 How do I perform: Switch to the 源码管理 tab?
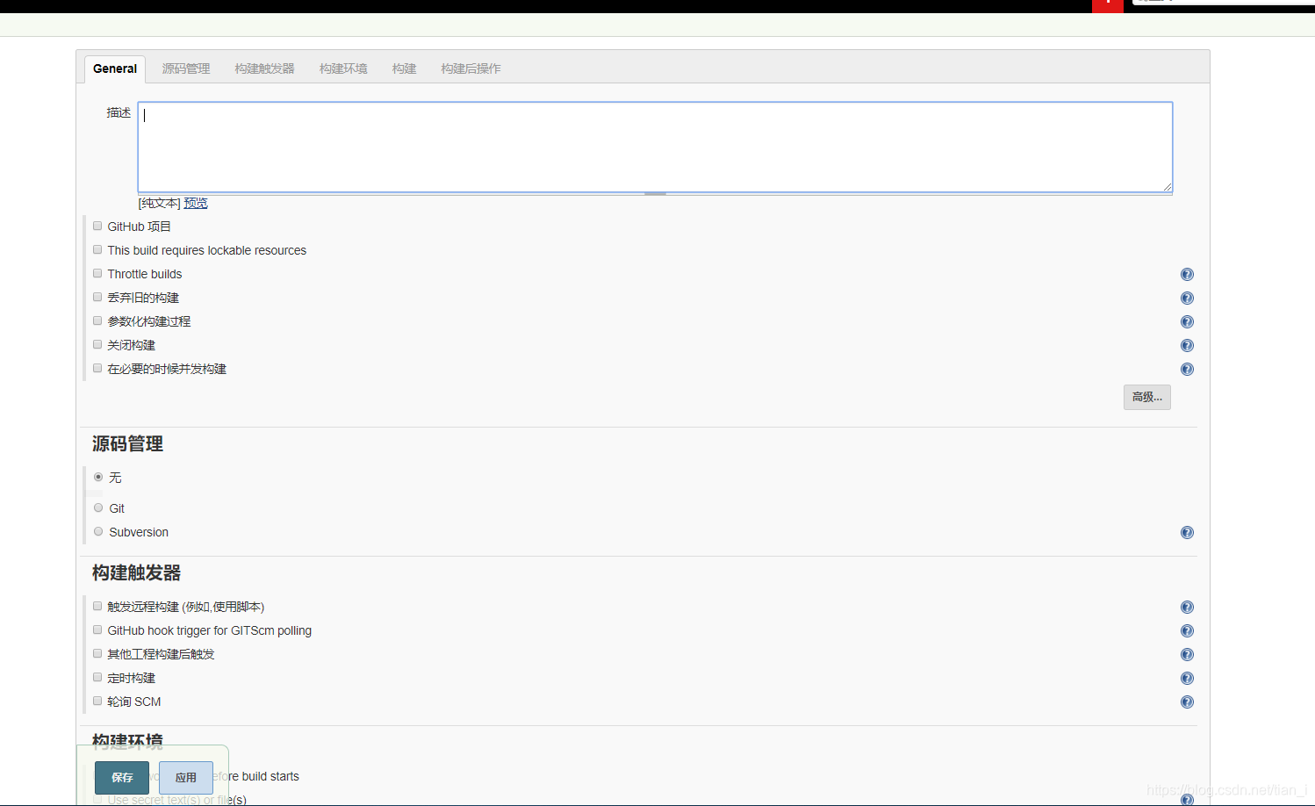186,68
